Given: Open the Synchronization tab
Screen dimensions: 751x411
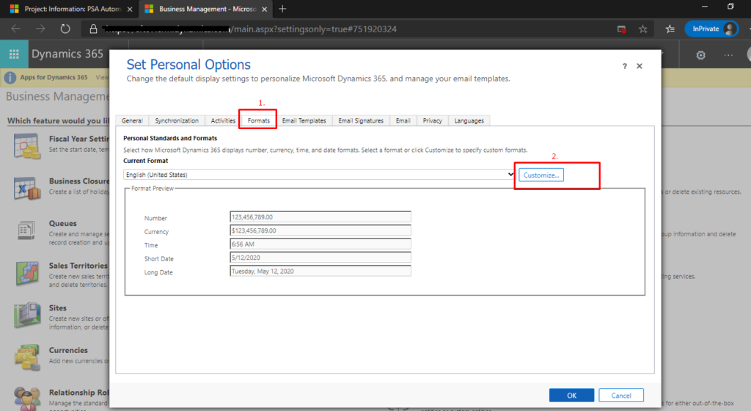Looking at the screenshot, I should [x=177, y=120].
